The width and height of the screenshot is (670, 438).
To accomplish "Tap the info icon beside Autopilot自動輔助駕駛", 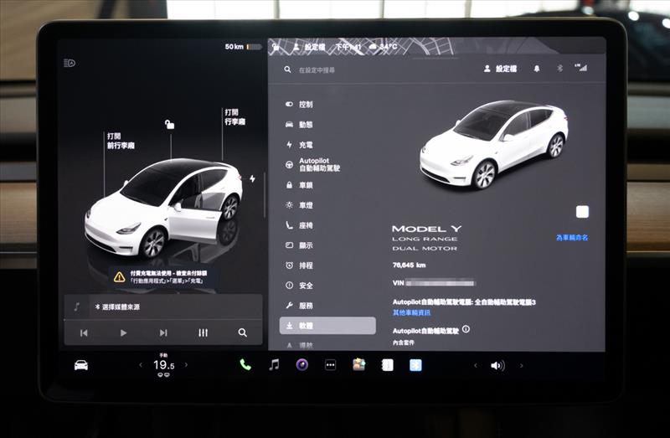I will [x=466, y=329].
